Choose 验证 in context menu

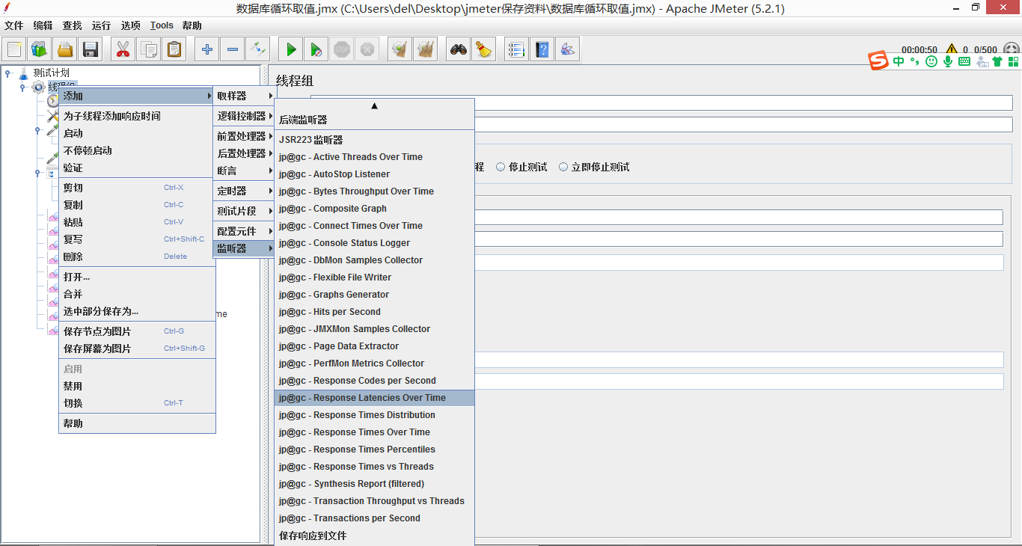137,168
